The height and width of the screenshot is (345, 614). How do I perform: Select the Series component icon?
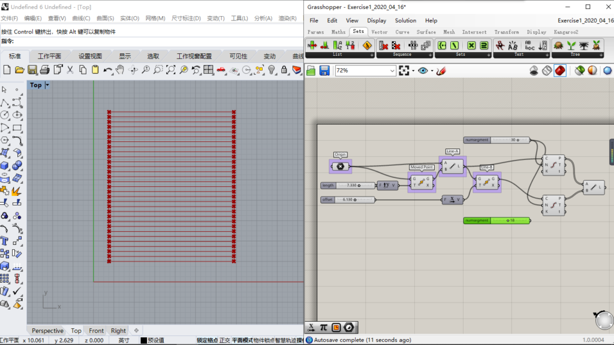pyautogui.click(x=426, y=46)
